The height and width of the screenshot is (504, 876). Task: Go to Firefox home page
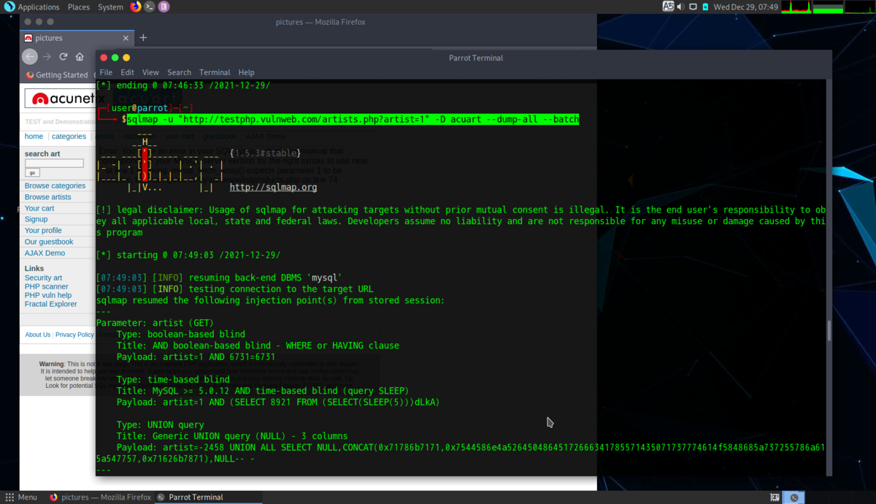tap(80, 56)
